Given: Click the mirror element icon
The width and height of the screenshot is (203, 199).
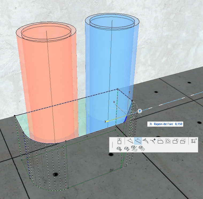Looking at the screenshot, I should point(134,149).
